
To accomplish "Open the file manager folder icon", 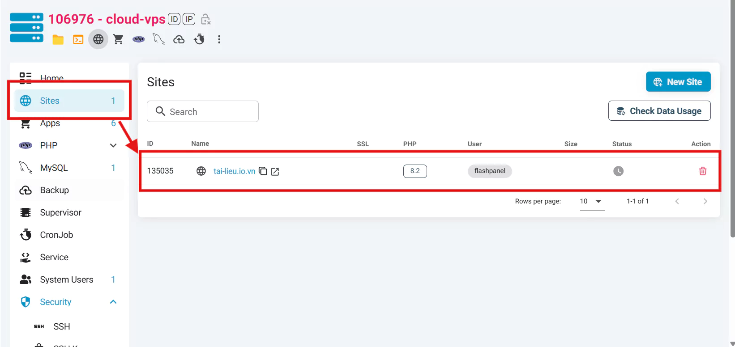I will point(58,40).
